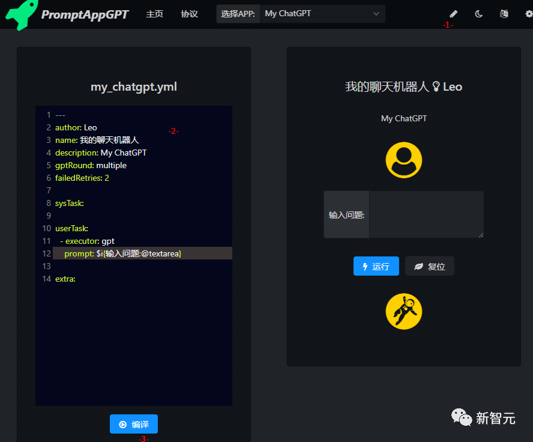Open the 协议 menu item
The image size is (533, 442).
click(x=189, y=14)
